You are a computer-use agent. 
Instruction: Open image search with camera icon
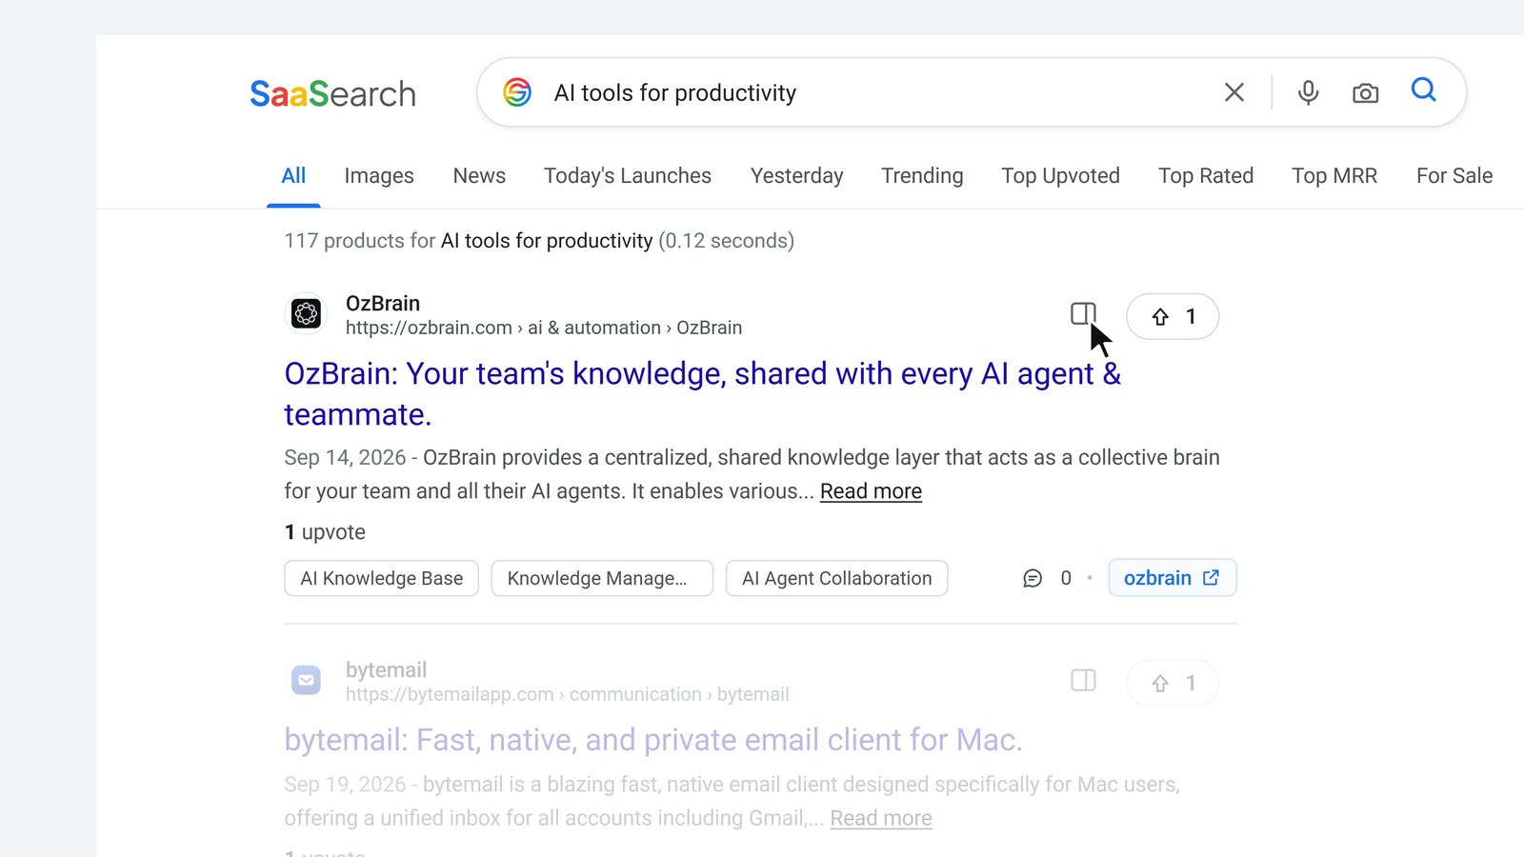click(1365, 93)
